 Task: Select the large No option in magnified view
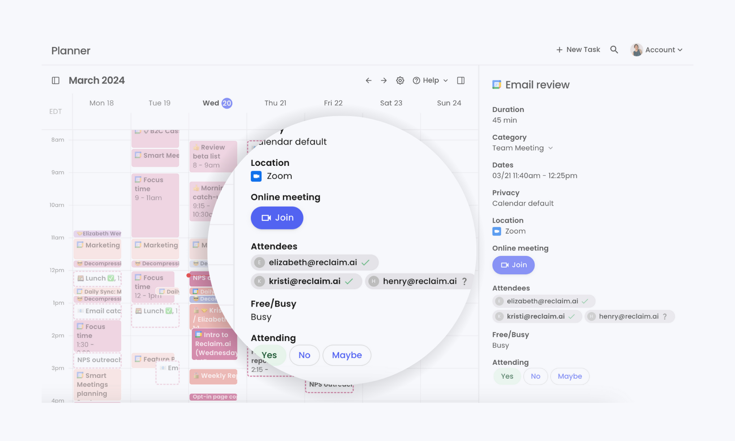click(304, 355)
